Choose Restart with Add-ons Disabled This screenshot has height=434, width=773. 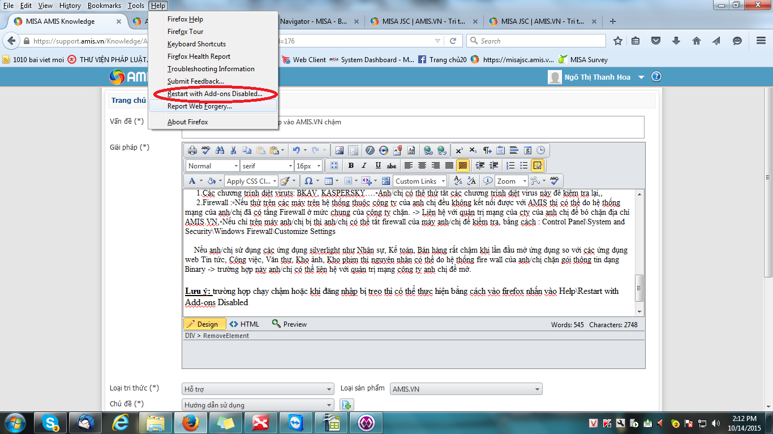coord(213,94)
